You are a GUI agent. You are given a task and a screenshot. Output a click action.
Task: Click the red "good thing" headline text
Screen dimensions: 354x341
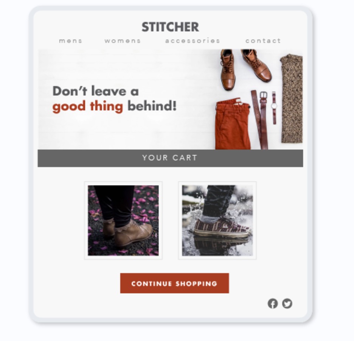point(88,107)
